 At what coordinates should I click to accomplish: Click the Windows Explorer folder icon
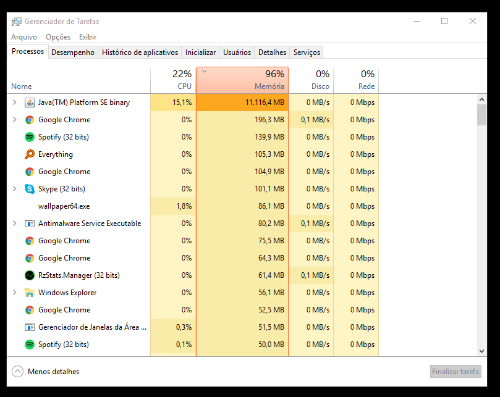pyautogui.click(x=30, y=293)
